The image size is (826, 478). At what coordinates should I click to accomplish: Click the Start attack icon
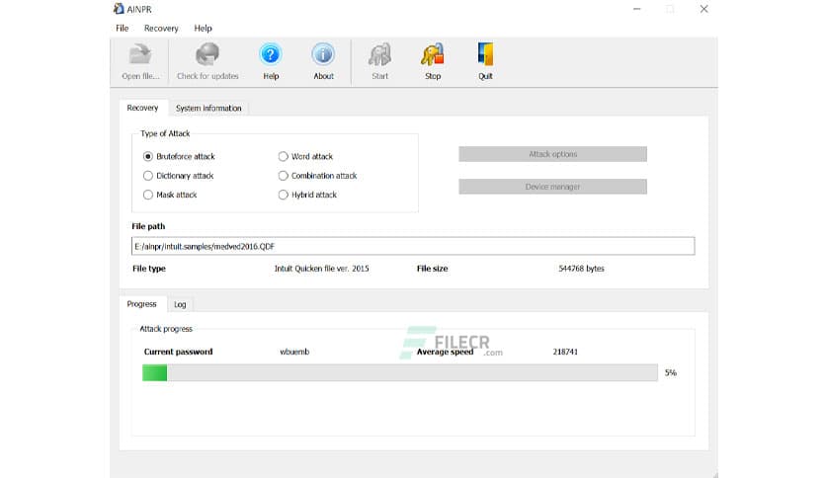(379, 54)
